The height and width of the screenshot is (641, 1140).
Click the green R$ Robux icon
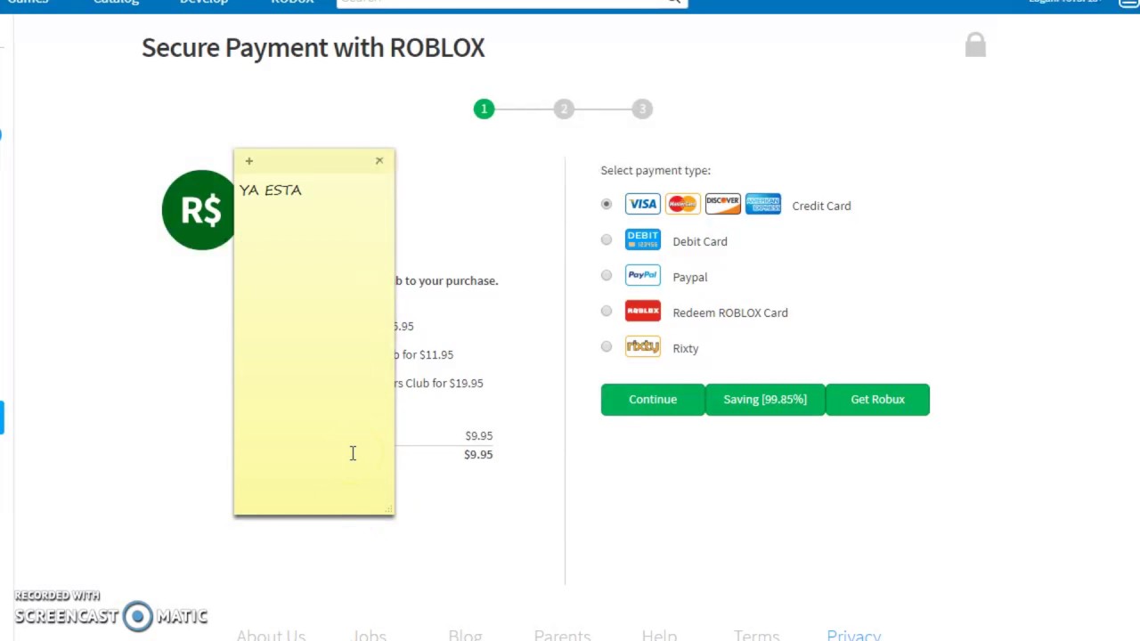click(x=199, y=210)
